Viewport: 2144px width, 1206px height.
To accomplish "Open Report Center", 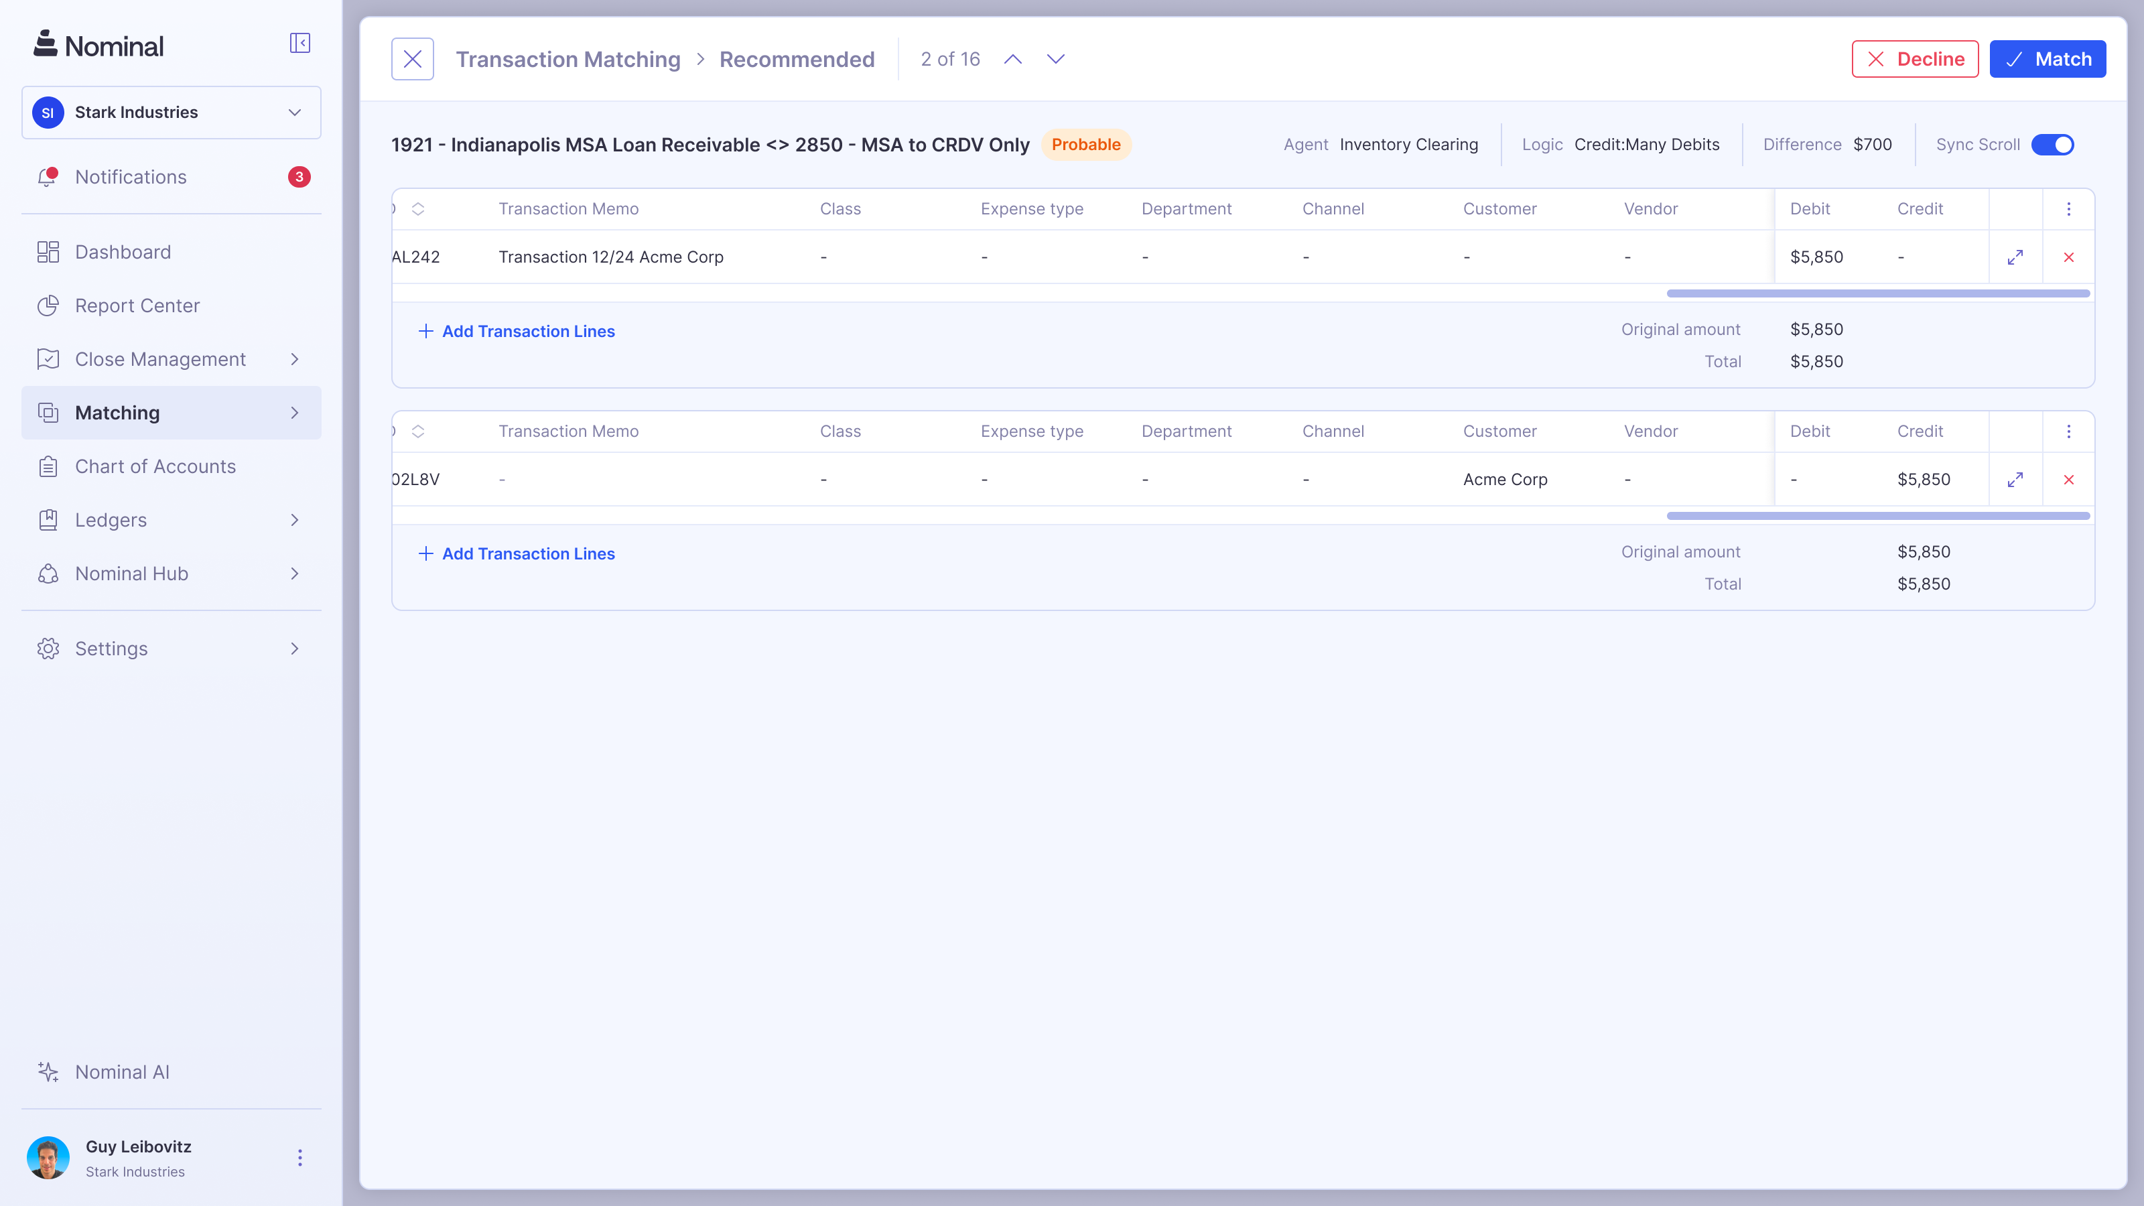I will click(x=137, y=305).
